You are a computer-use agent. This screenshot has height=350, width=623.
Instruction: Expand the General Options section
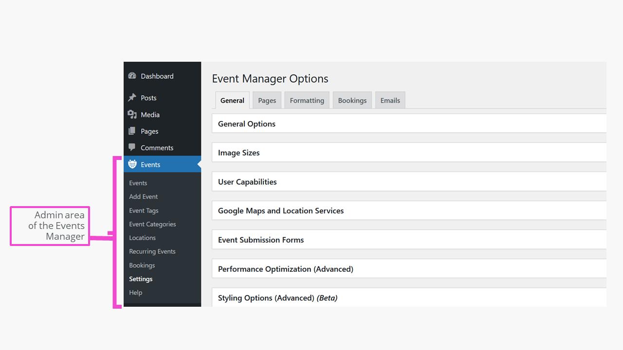click(246, 123)
